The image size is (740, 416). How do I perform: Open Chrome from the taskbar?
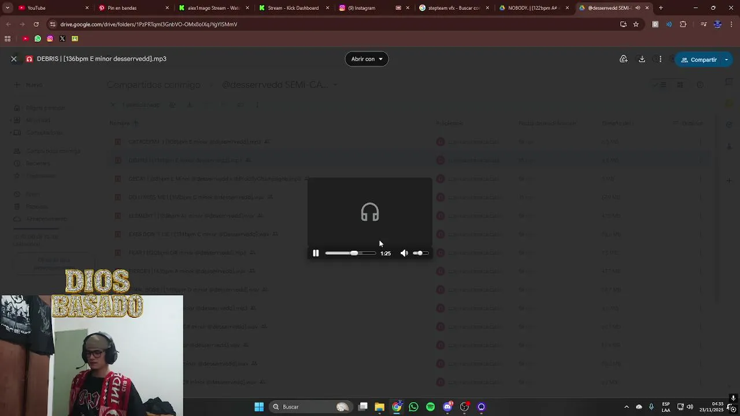click(x=397, y=407)
